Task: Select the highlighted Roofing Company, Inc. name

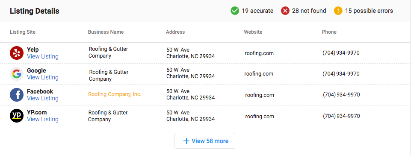Action: tap(115, 94)
